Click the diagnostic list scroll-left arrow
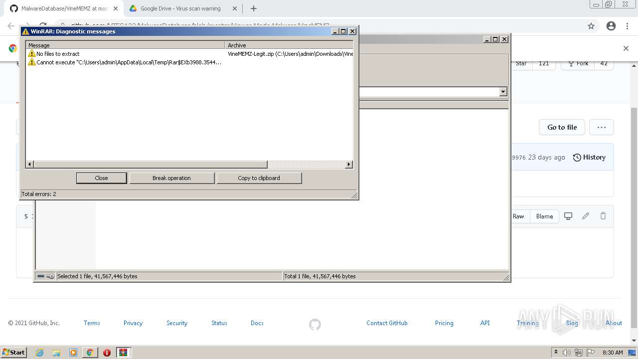638x359 pixels. click(x=29, y=165)
